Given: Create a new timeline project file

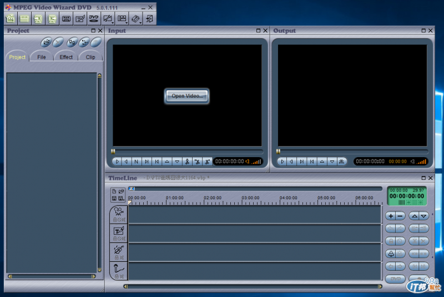Looking at the screenshot, I should pyautogui.click(x=114, y=191).
